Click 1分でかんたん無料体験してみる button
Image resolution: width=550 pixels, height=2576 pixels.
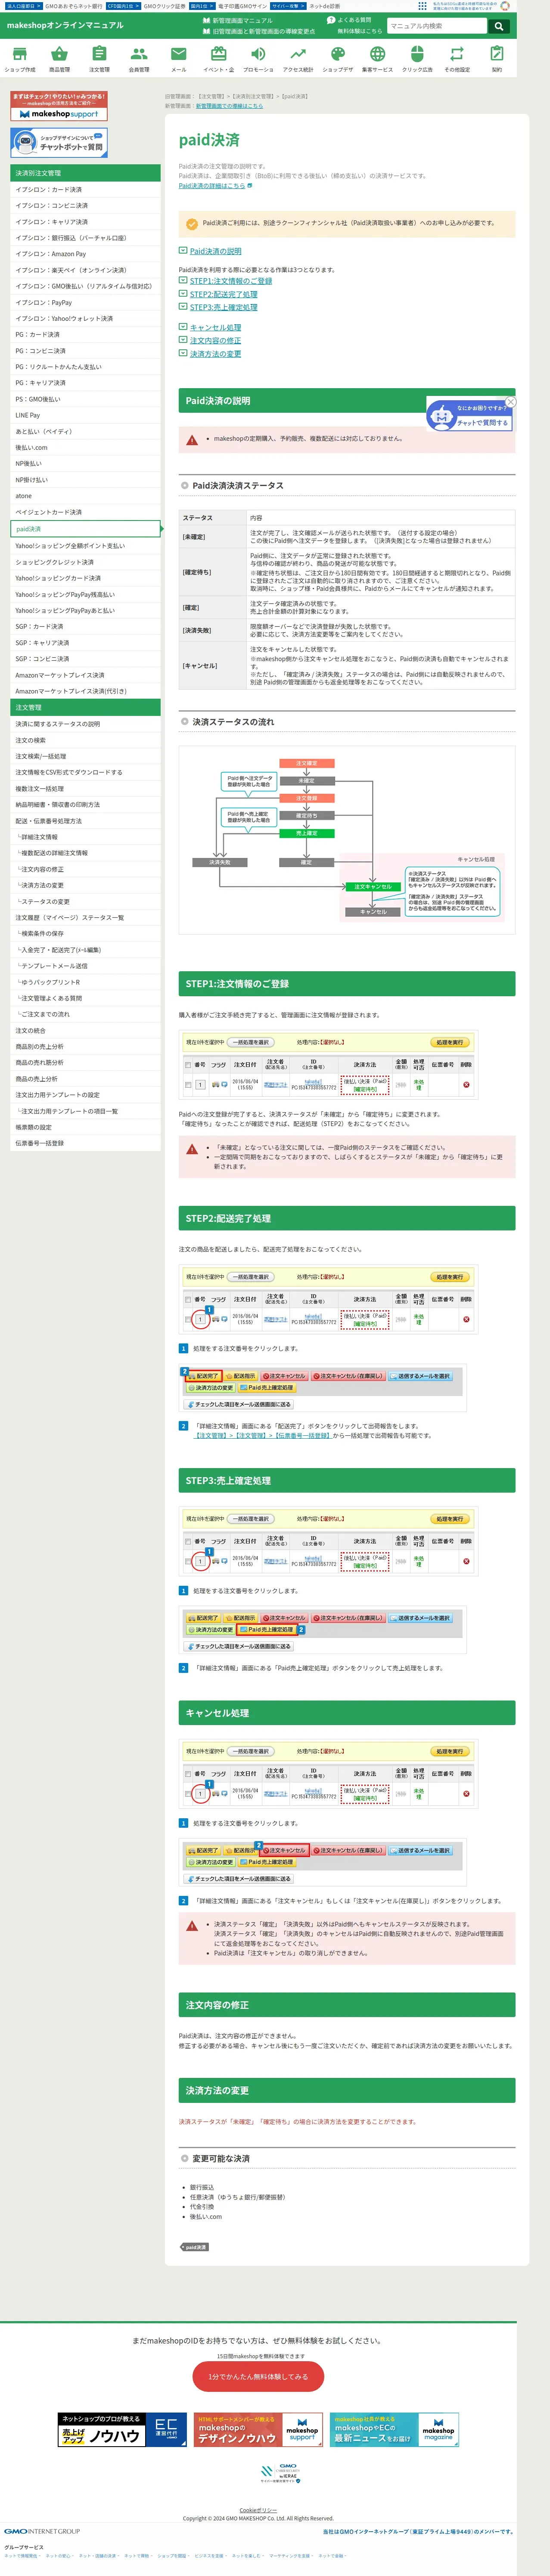coord(258,2376)
